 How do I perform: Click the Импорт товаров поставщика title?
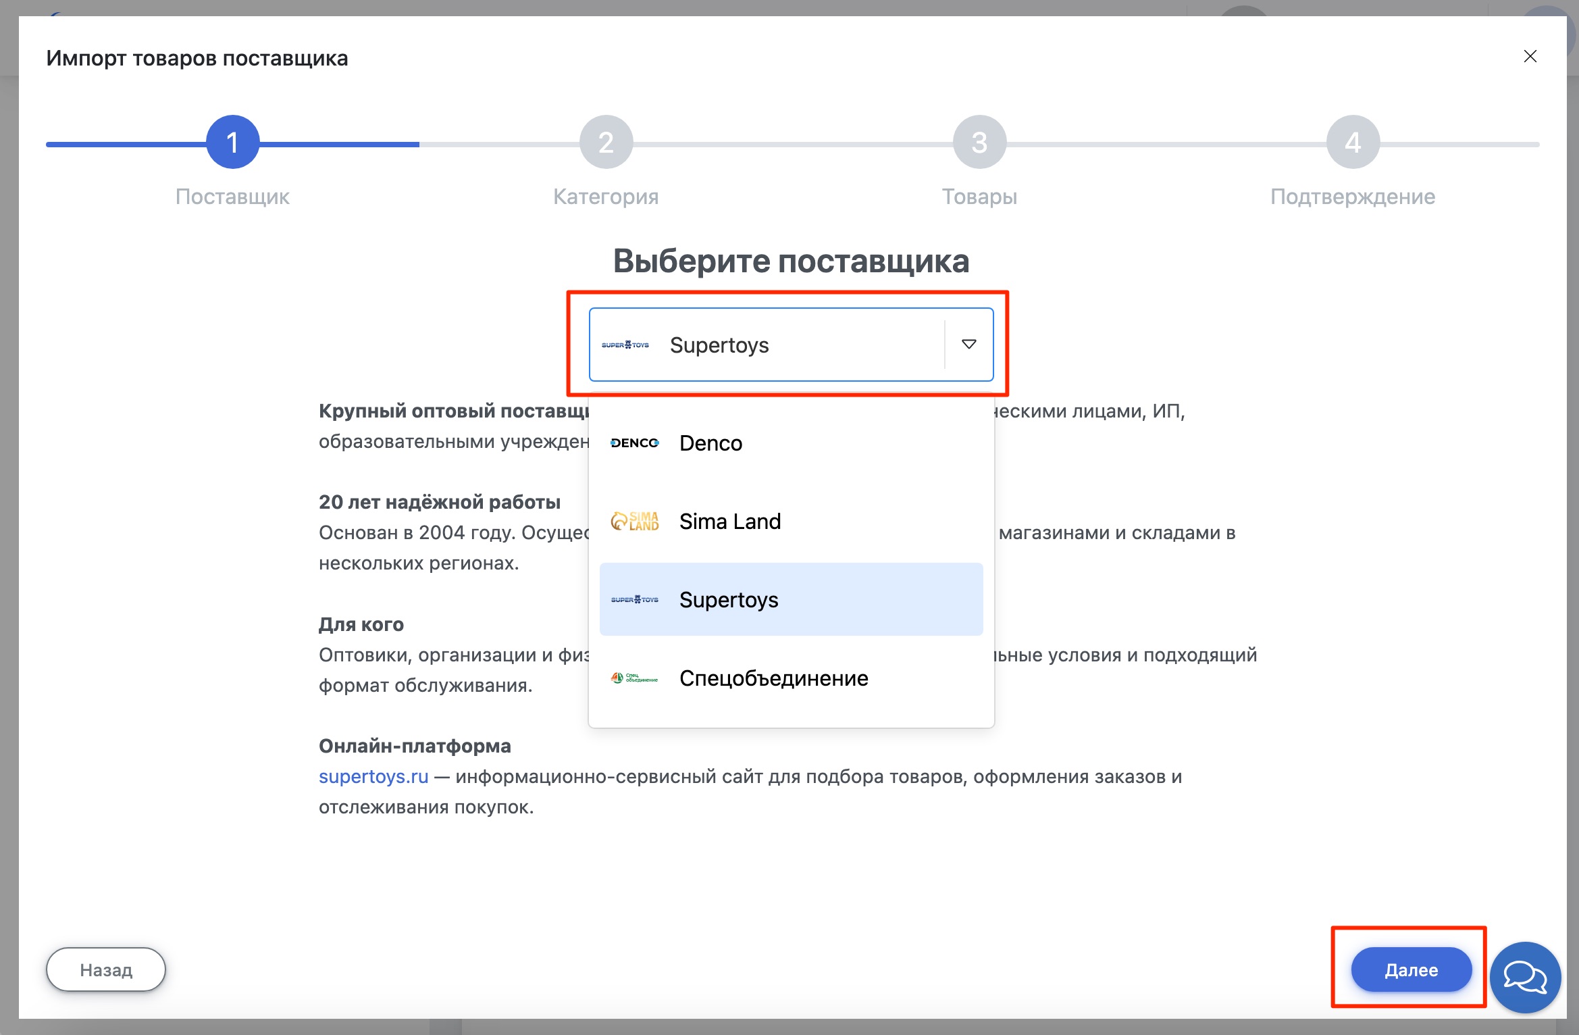pyautogui.click(x=197, y=58)
